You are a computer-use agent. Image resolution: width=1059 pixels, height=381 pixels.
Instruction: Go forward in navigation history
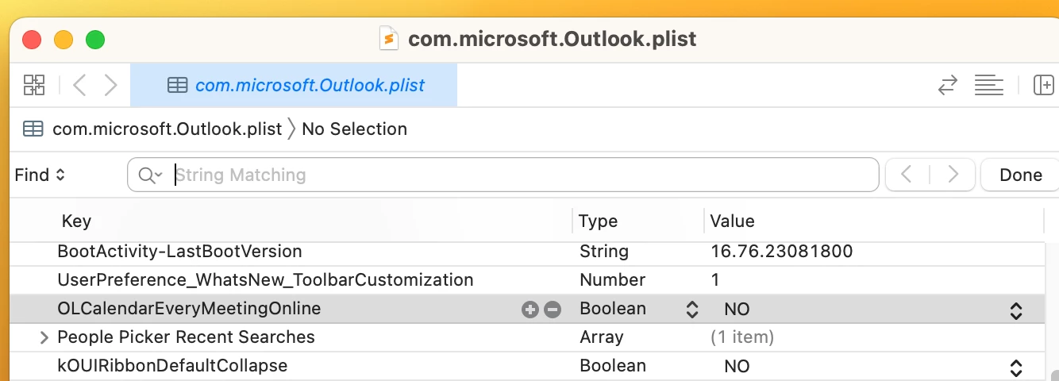(110, 85)
